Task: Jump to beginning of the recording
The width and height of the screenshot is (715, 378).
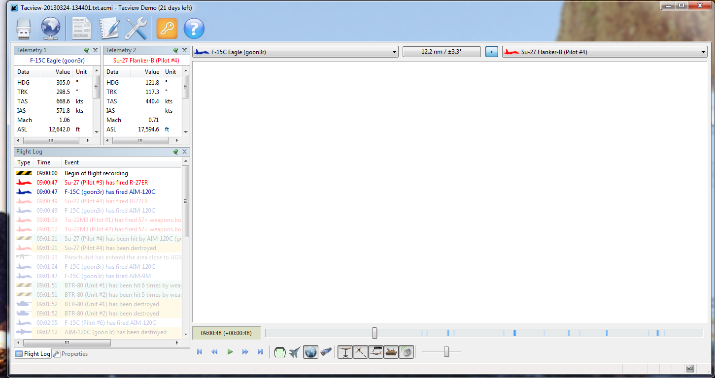Action: click(x=200, y=352)
